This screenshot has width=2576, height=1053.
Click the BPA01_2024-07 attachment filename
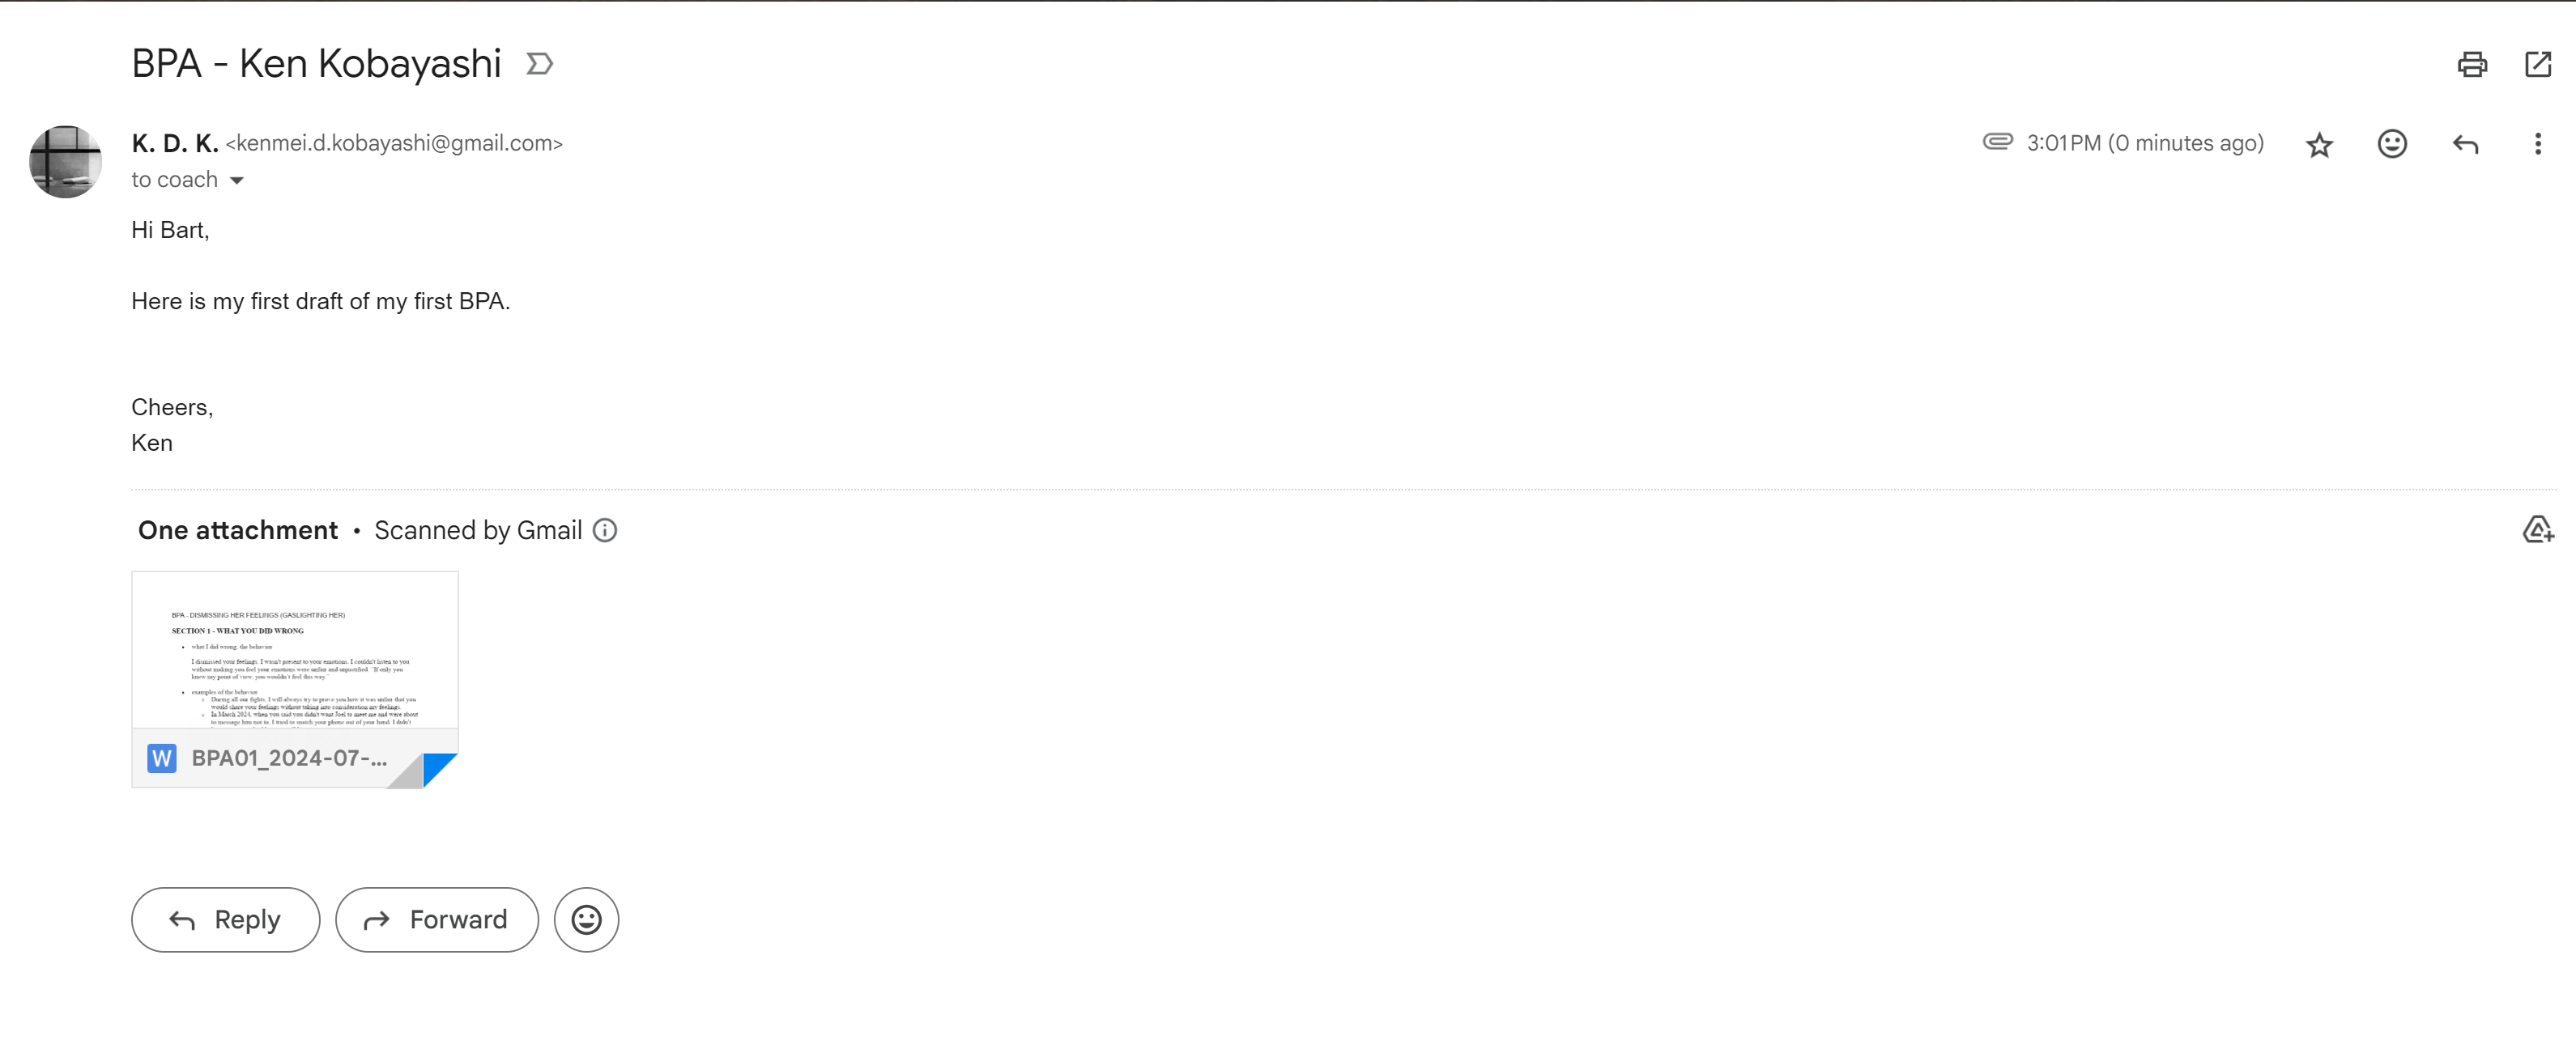tap(289, 758)
